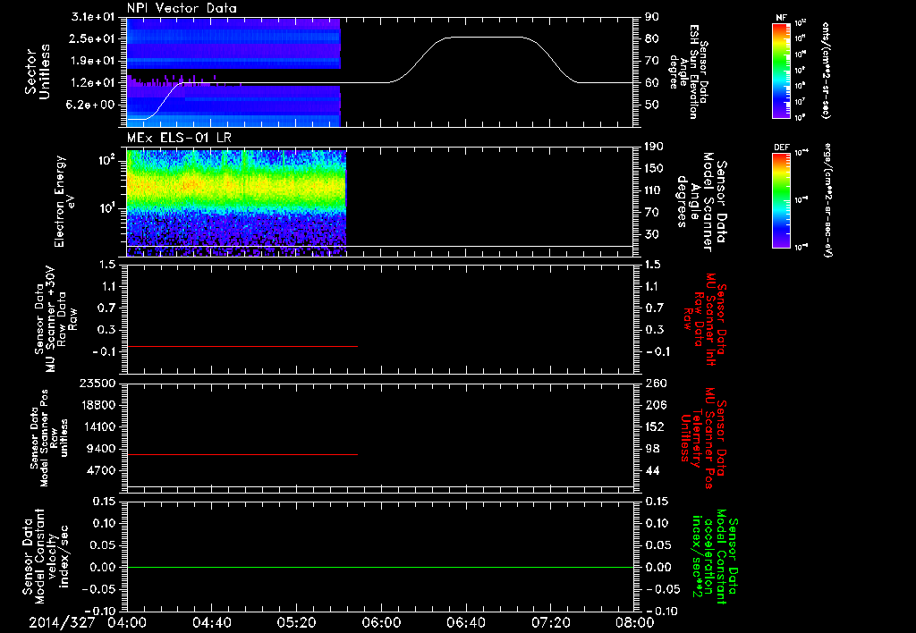Click the green "Model Constant acceleration" axis title
Image resolution: width=916 pixels, height=633 pixels.
pos(715,557)
